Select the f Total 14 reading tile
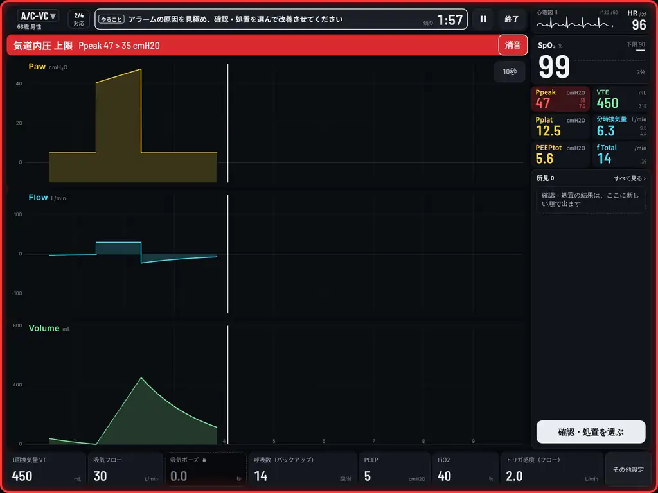This screenshot has height=493, width=658. point(621,154)
